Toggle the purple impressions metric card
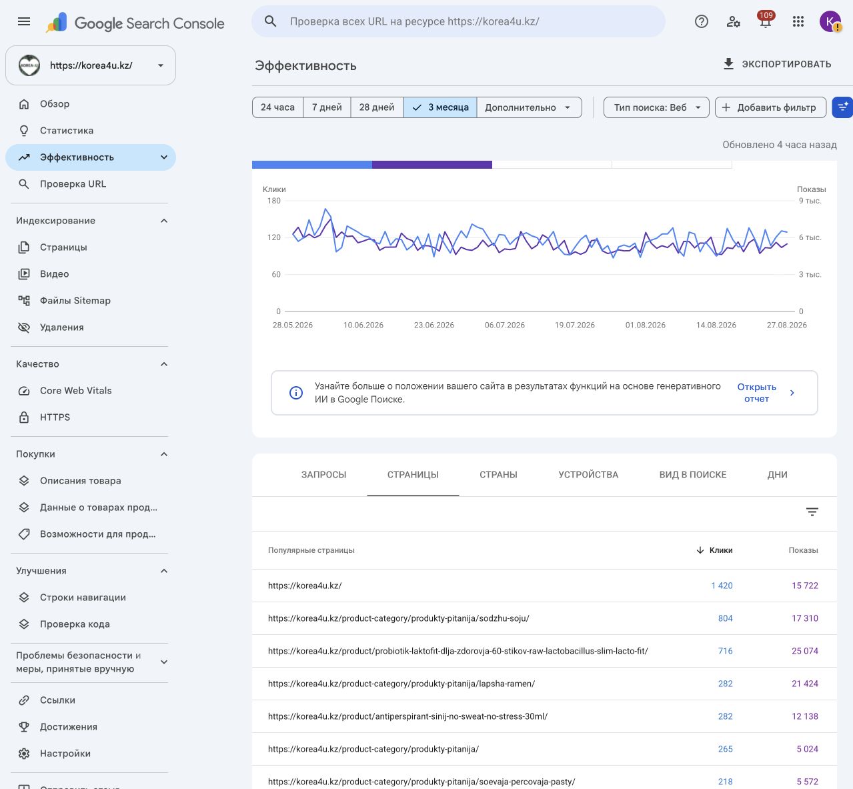Image resolution: width=853 pixels, height=789 pixels. pyautogui.click(x=432, y=165)
